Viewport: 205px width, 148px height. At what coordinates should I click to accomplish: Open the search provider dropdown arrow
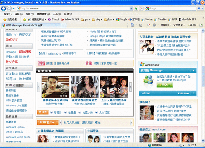(x=202, y=8)
